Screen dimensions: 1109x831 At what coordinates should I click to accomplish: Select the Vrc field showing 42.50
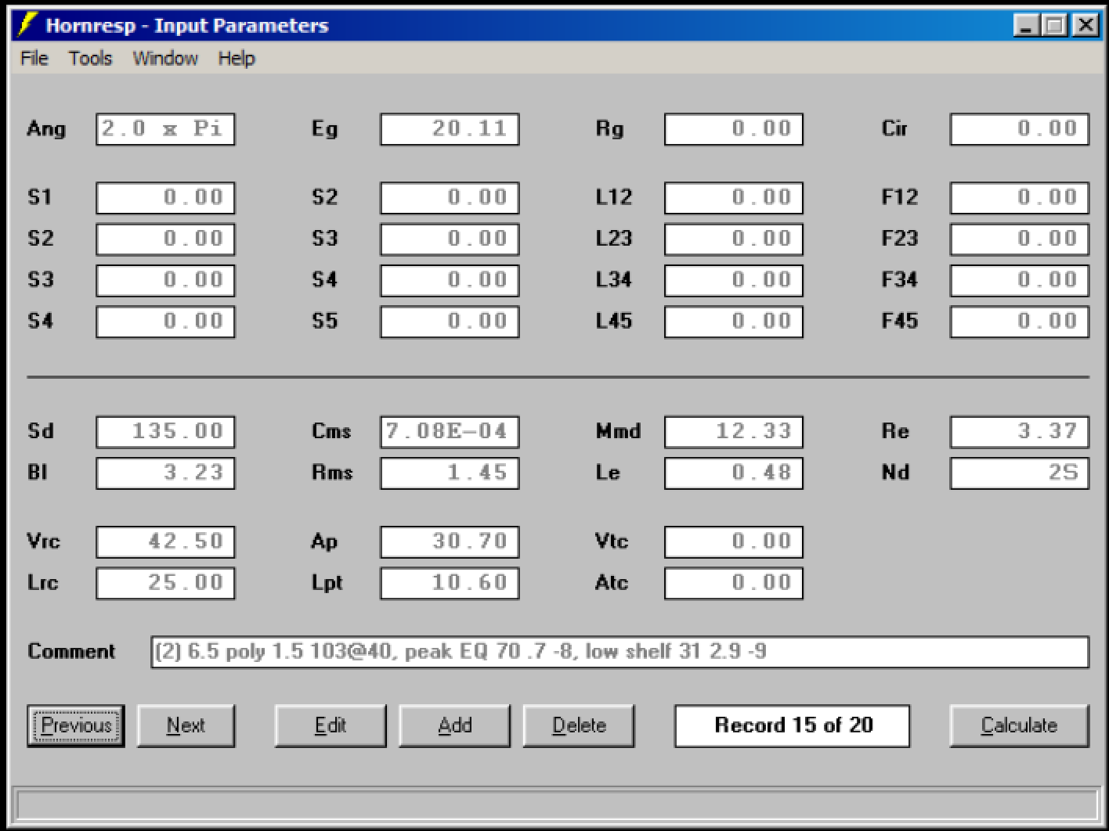tap(165, 541)
